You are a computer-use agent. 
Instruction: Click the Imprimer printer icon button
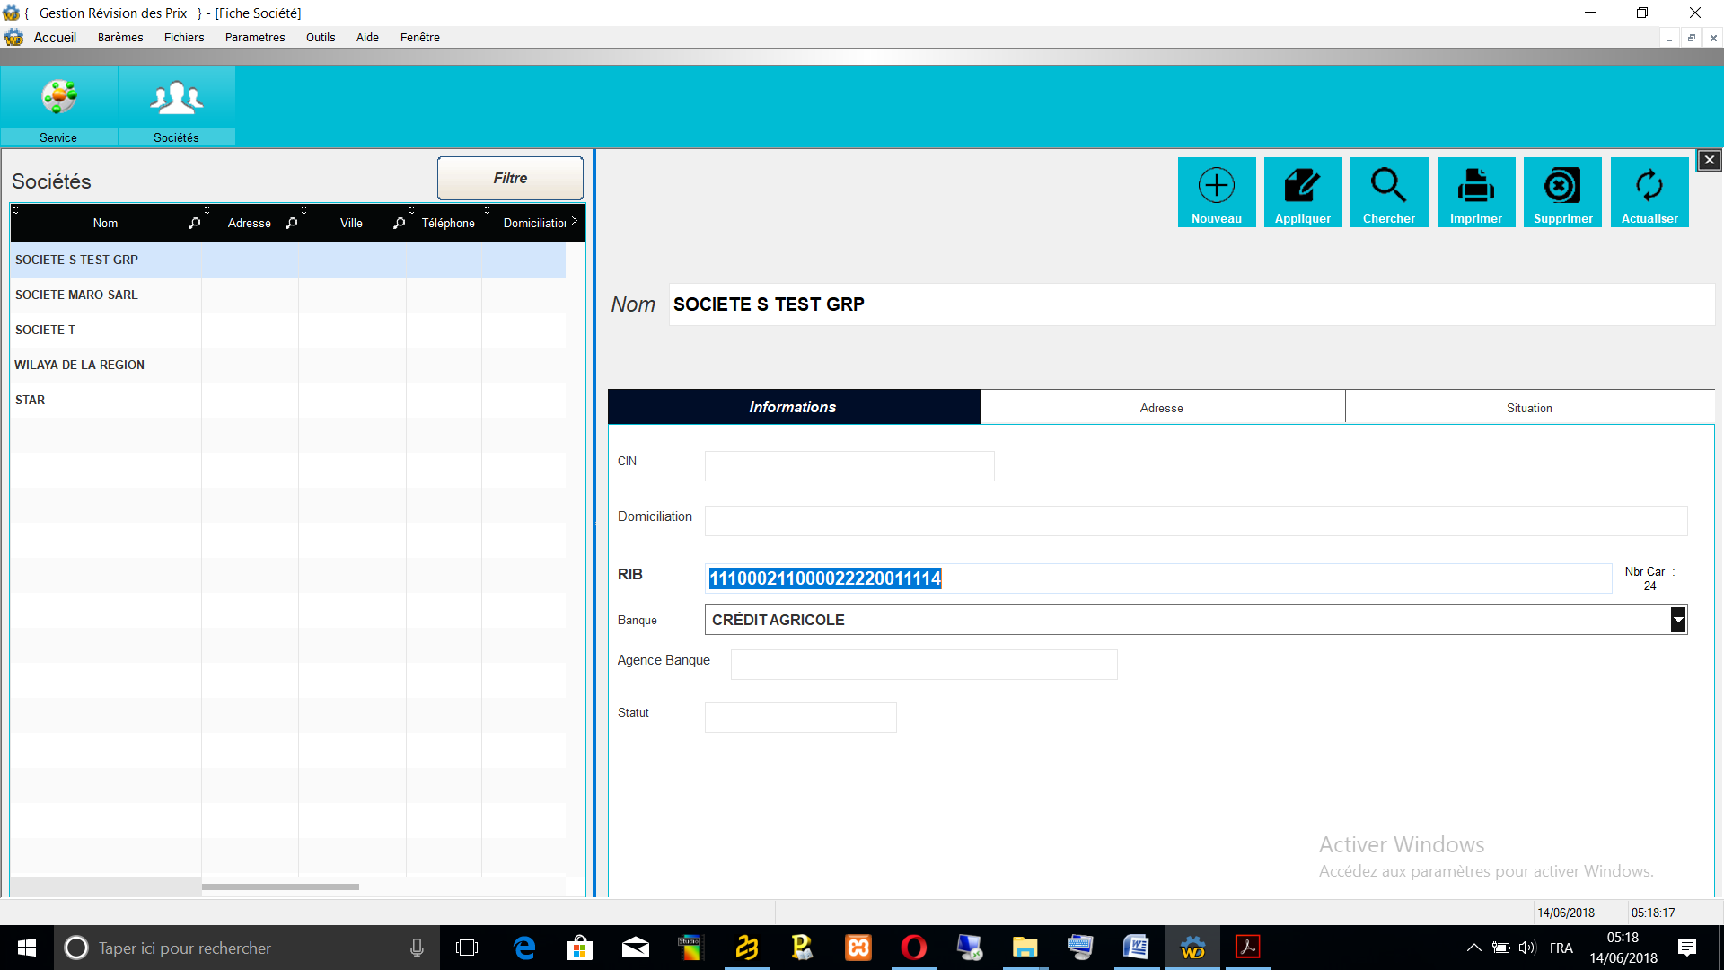[1475, 191]
